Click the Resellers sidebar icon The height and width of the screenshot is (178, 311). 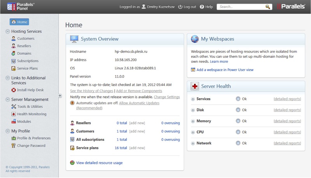(x=14, y=46)
